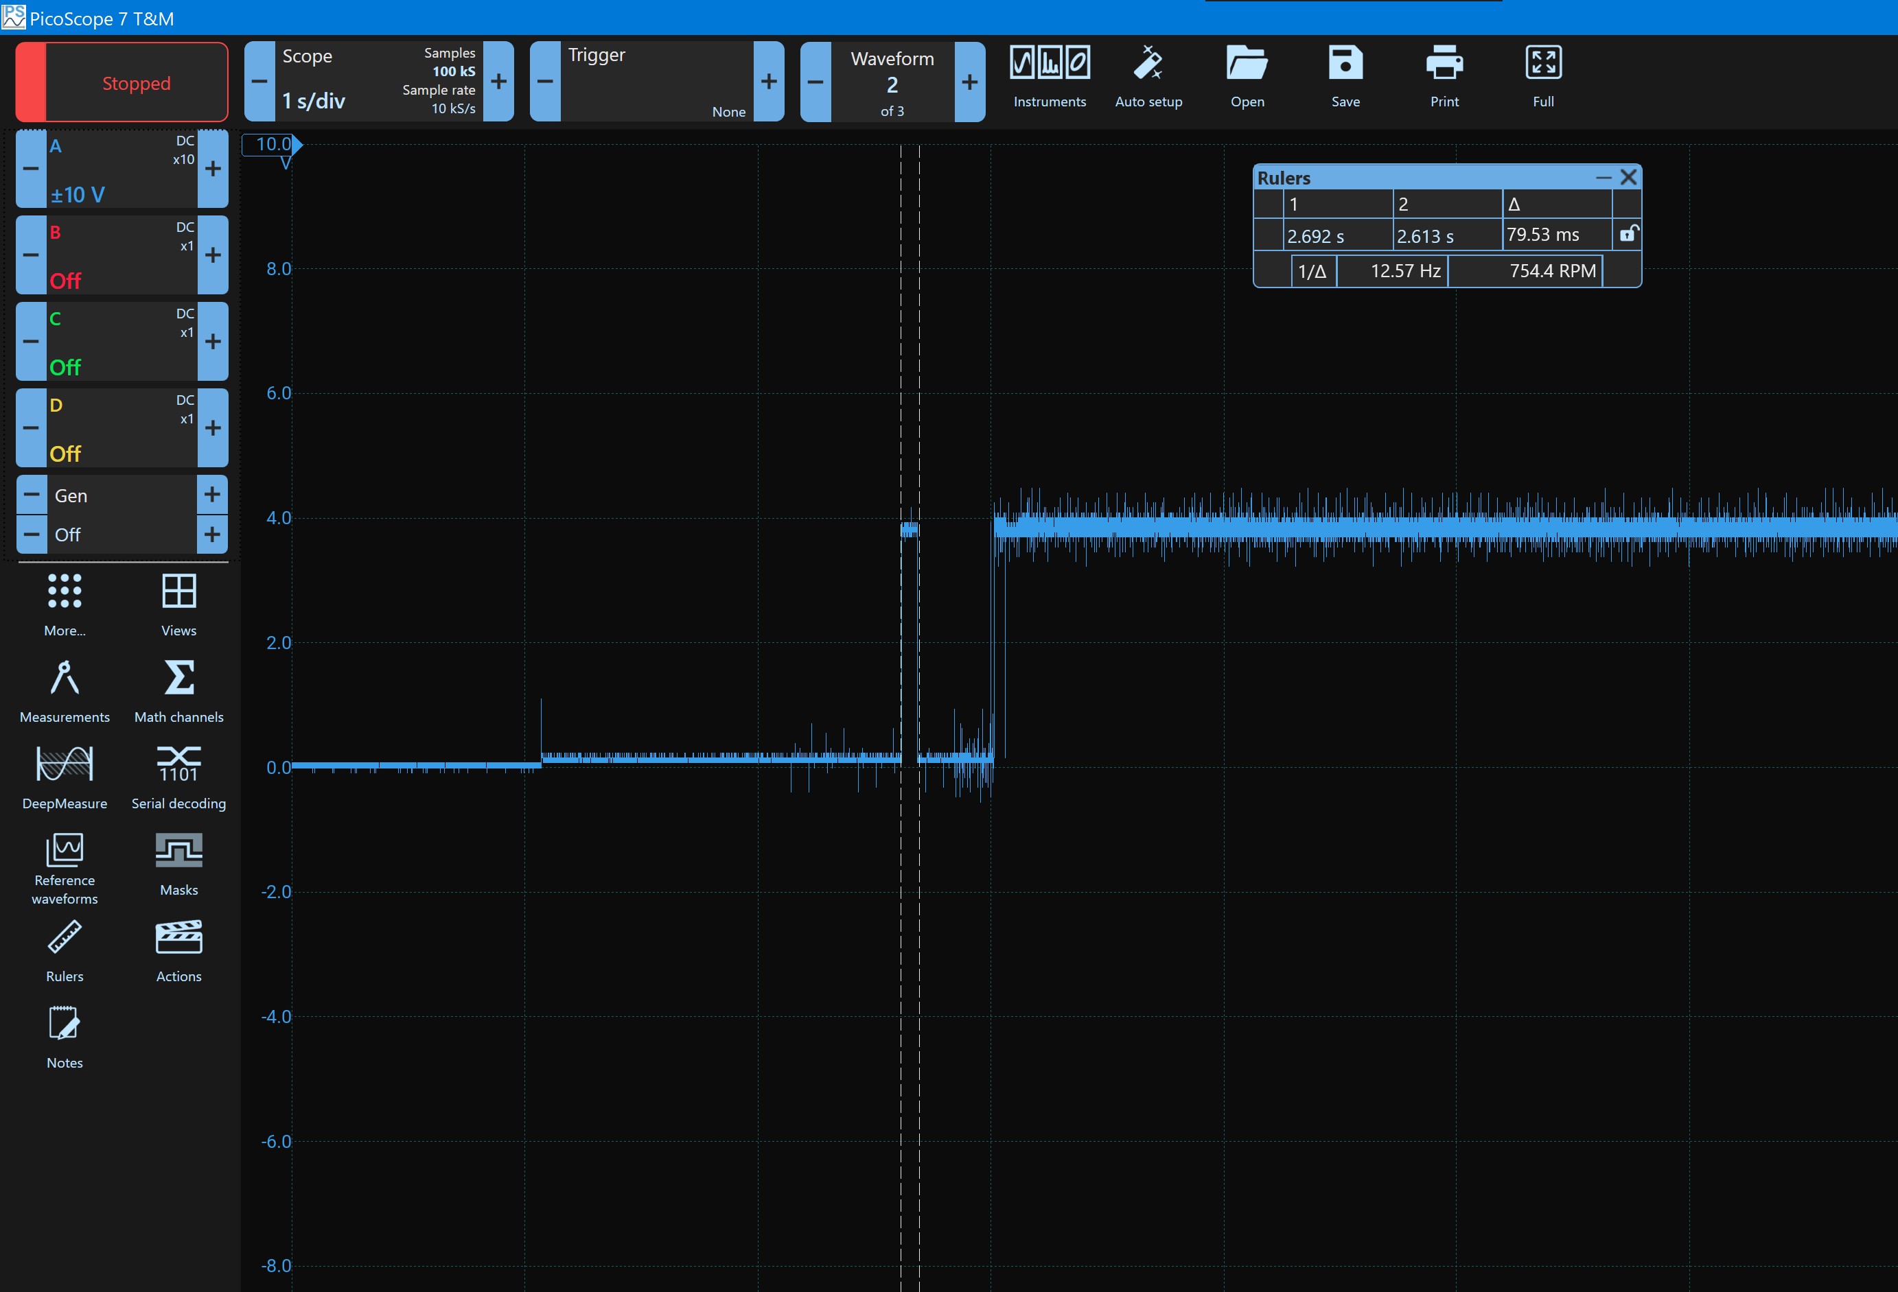Open the Masks tool

click(x=179, y=865)
